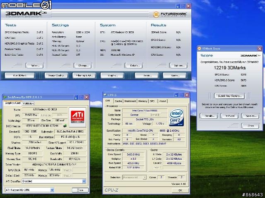Open the Demo button in 3DMark

[147, 75]
